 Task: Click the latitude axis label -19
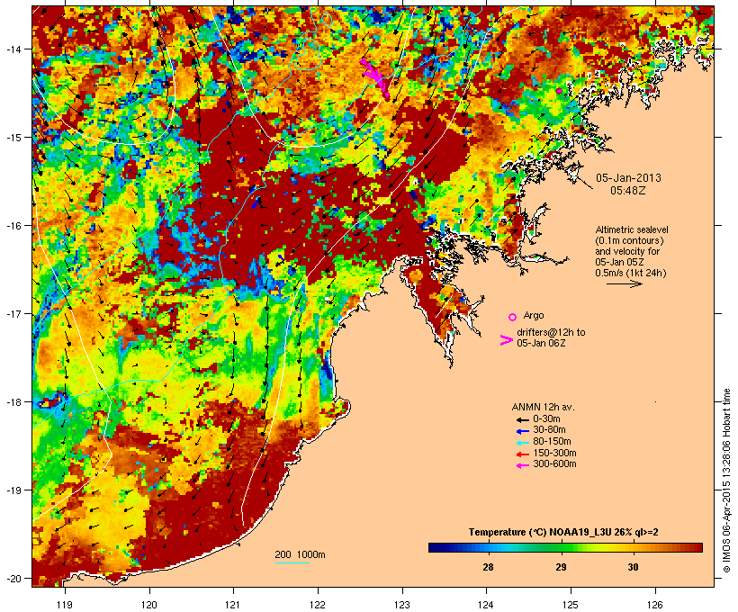[x=13, y=490]
